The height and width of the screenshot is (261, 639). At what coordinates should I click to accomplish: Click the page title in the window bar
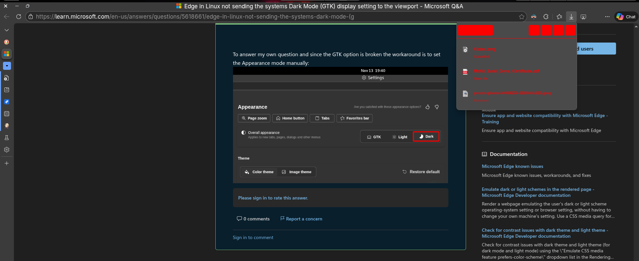324,6
